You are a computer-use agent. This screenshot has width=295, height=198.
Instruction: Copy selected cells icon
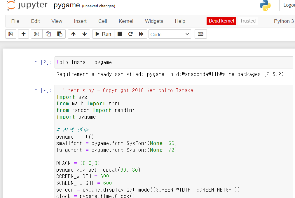[48, 34]
